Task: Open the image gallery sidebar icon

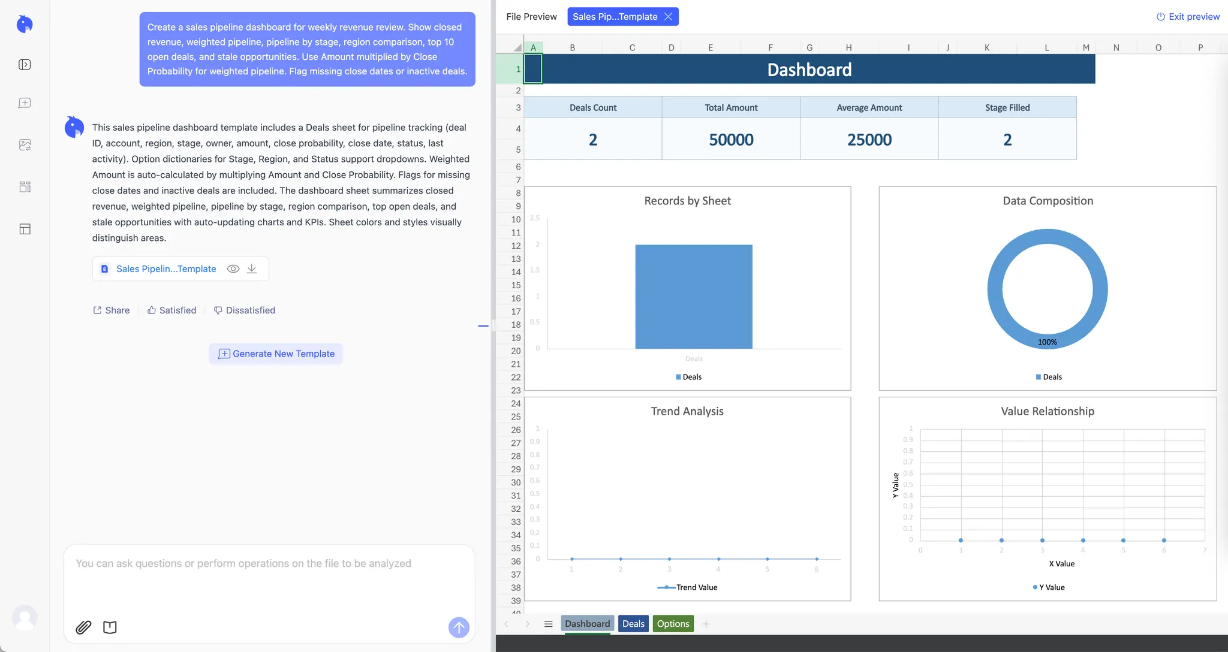Action: point(25,145)
